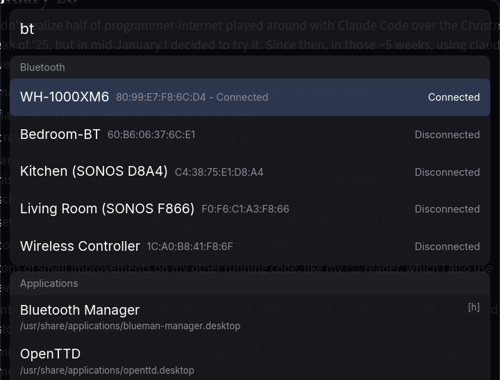500x380 pixels.
Task: Click the Bedroom-BT MAC address 60:B6:06:37:6C:E1
Action: (151, 135)
